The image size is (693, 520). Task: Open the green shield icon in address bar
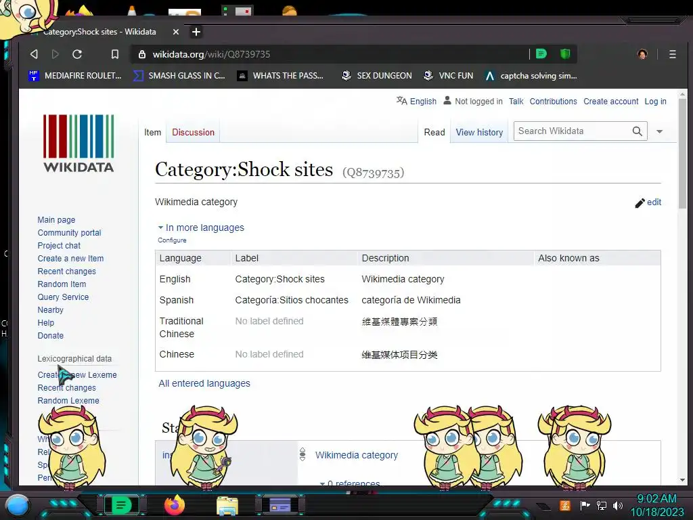click(x=565, y=54)
